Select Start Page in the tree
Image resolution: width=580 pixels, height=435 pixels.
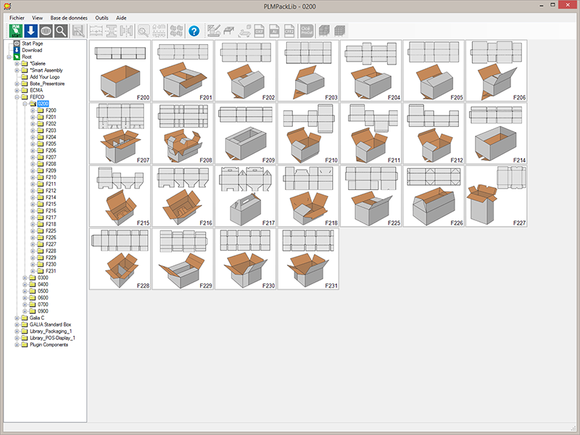(x=33, y=43)
